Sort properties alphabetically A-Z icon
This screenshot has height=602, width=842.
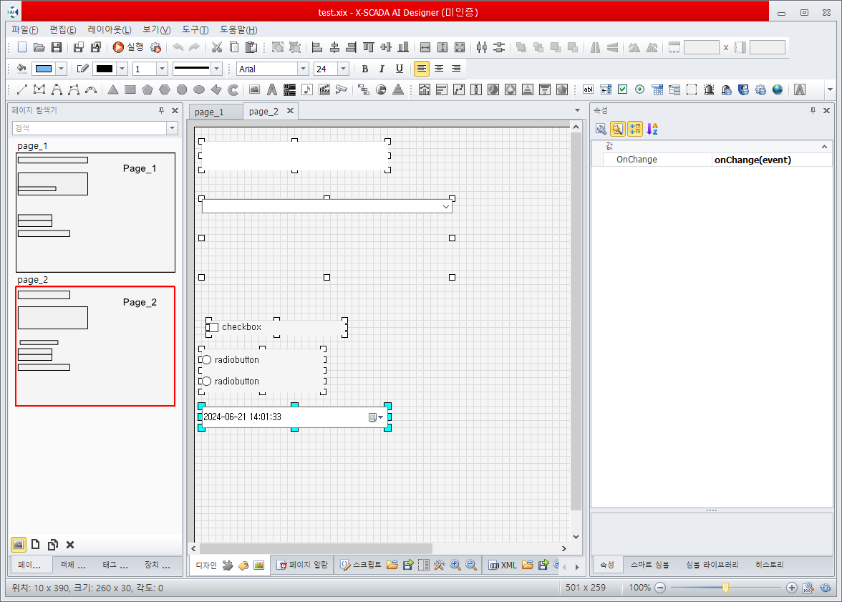pos(652,129)
